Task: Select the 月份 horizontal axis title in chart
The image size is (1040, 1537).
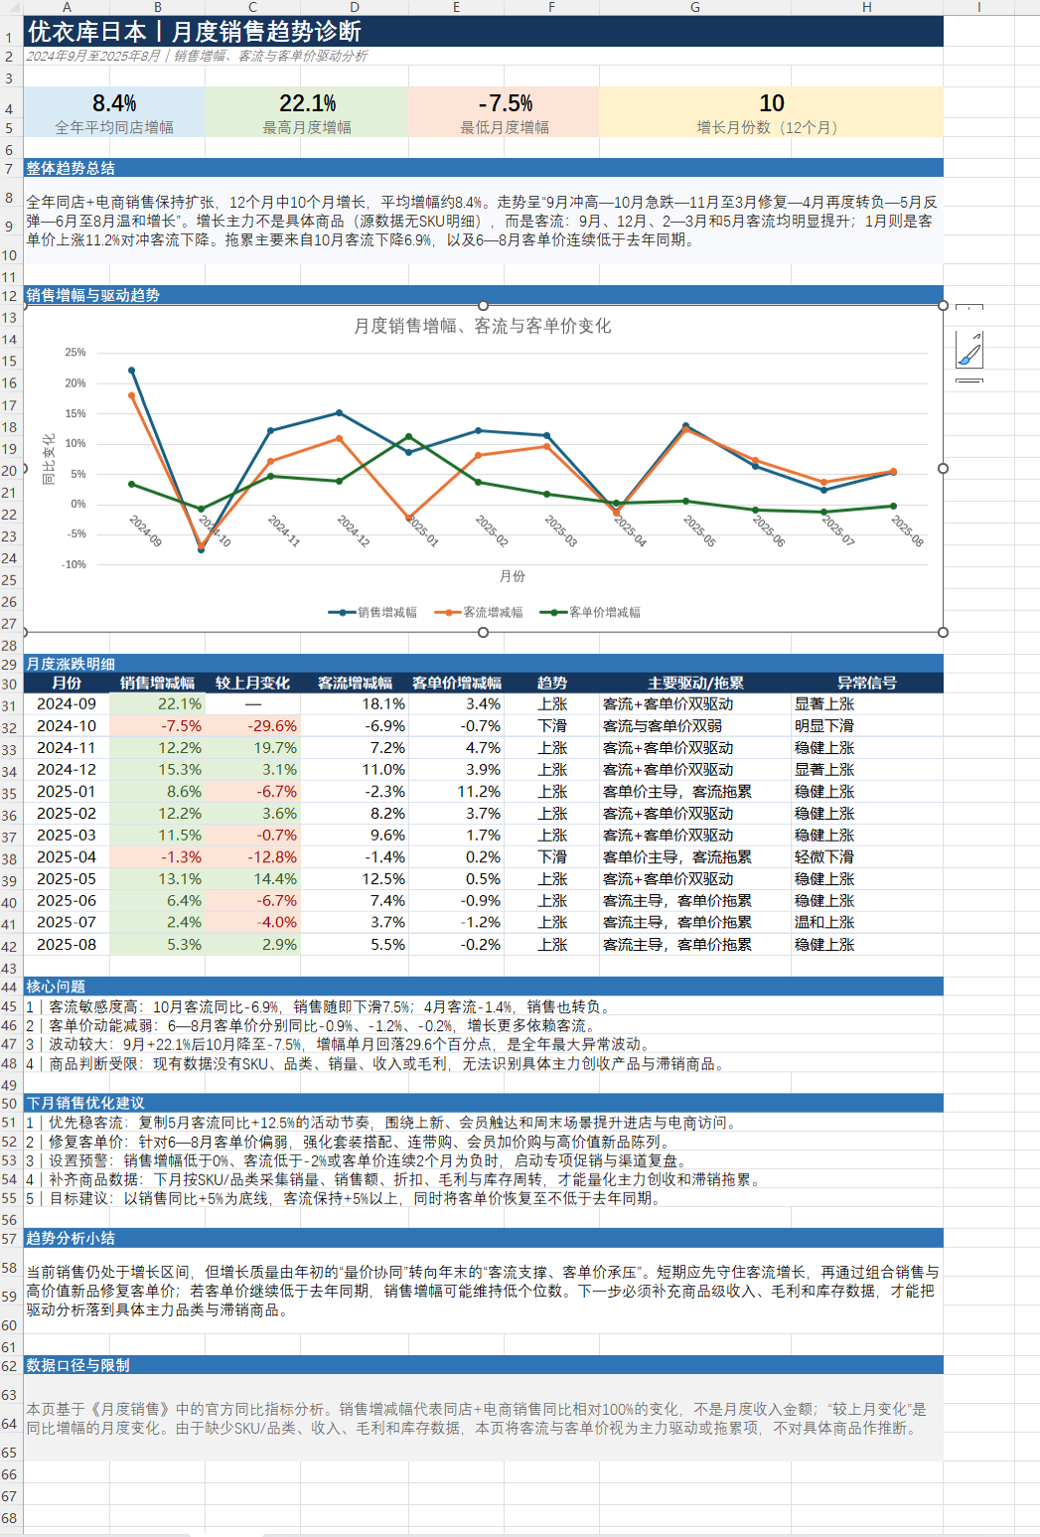Action: (x=513, y=576)
